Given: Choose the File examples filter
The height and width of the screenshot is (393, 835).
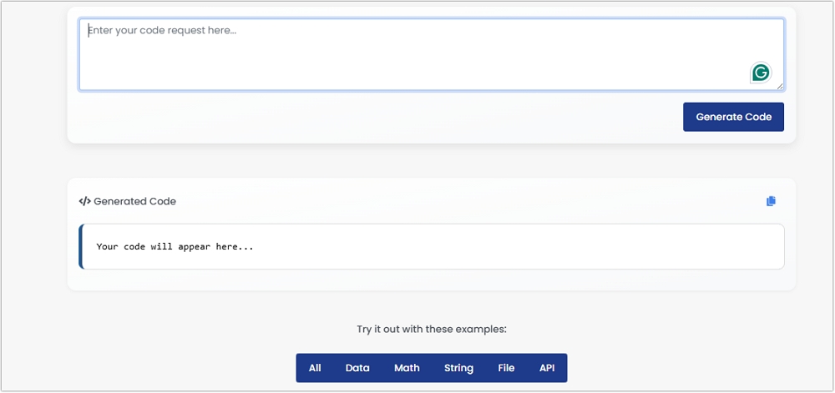Looking at the screenshot, I should [x=506, y=368].
